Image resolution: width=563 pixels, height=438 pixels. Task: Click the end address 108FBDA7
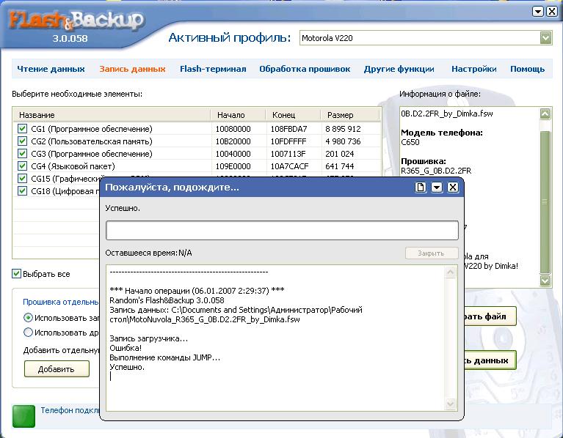tap(288, 129)
